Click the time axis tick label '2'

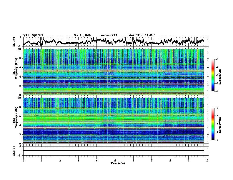tap(60, 161)
